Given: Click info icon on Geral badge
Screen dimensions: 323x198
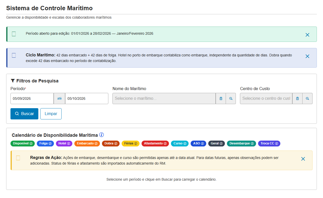Looking at the screenshot, I should coord(221,144).
